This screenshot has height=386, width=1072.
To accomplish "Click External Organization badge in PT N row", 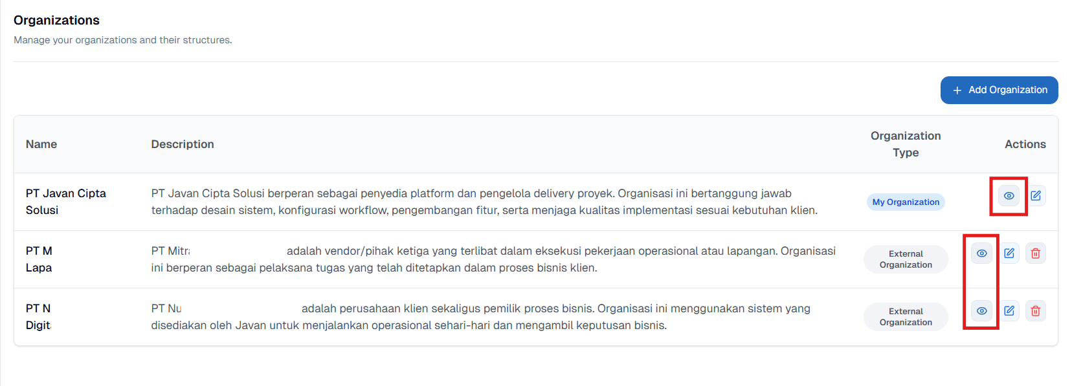I will (x=906, y=317).
